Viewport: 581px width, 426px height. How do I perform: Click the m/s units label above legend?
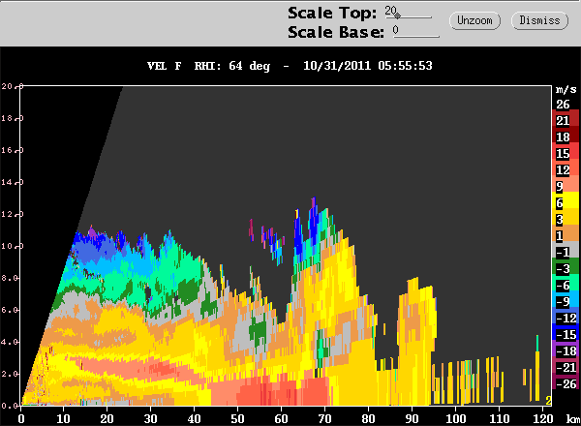566,89
